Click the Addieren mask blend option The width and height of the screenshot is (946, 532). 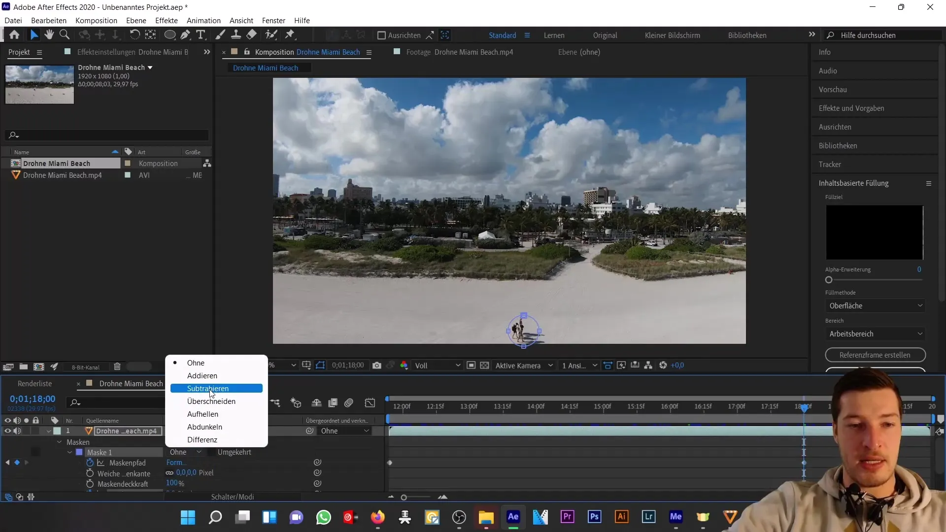pyautogui.click(x=202, y=375)
